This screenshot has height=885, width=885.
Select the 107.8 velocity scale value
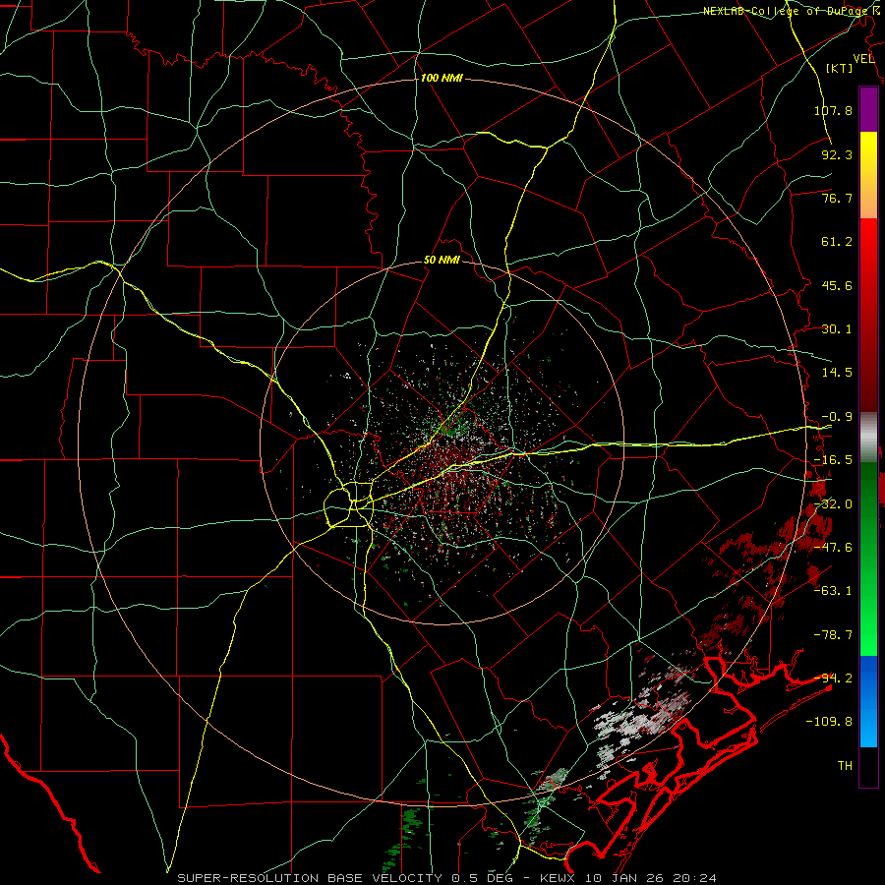pos(833,110)
